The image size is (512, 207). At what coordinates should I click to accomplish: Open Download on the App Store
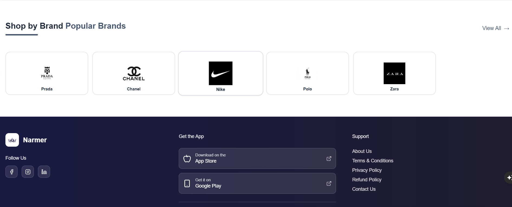click(257, 158)
